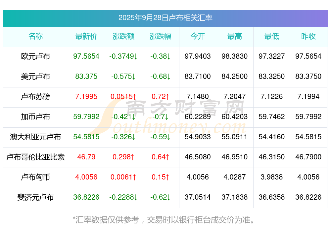Click change amount 0.0061↑

(x=123, y=177)
